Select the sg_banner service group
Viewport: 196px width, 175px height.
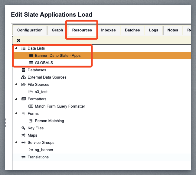44,150
